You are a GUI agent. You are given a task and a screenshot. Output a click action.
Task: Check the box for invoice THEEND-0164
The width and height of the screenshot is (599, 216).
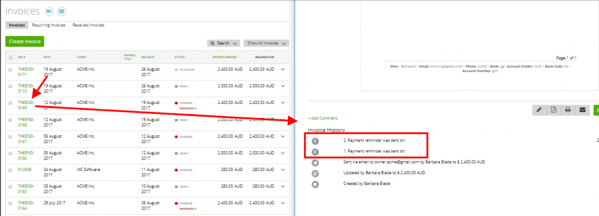(11, 203)
